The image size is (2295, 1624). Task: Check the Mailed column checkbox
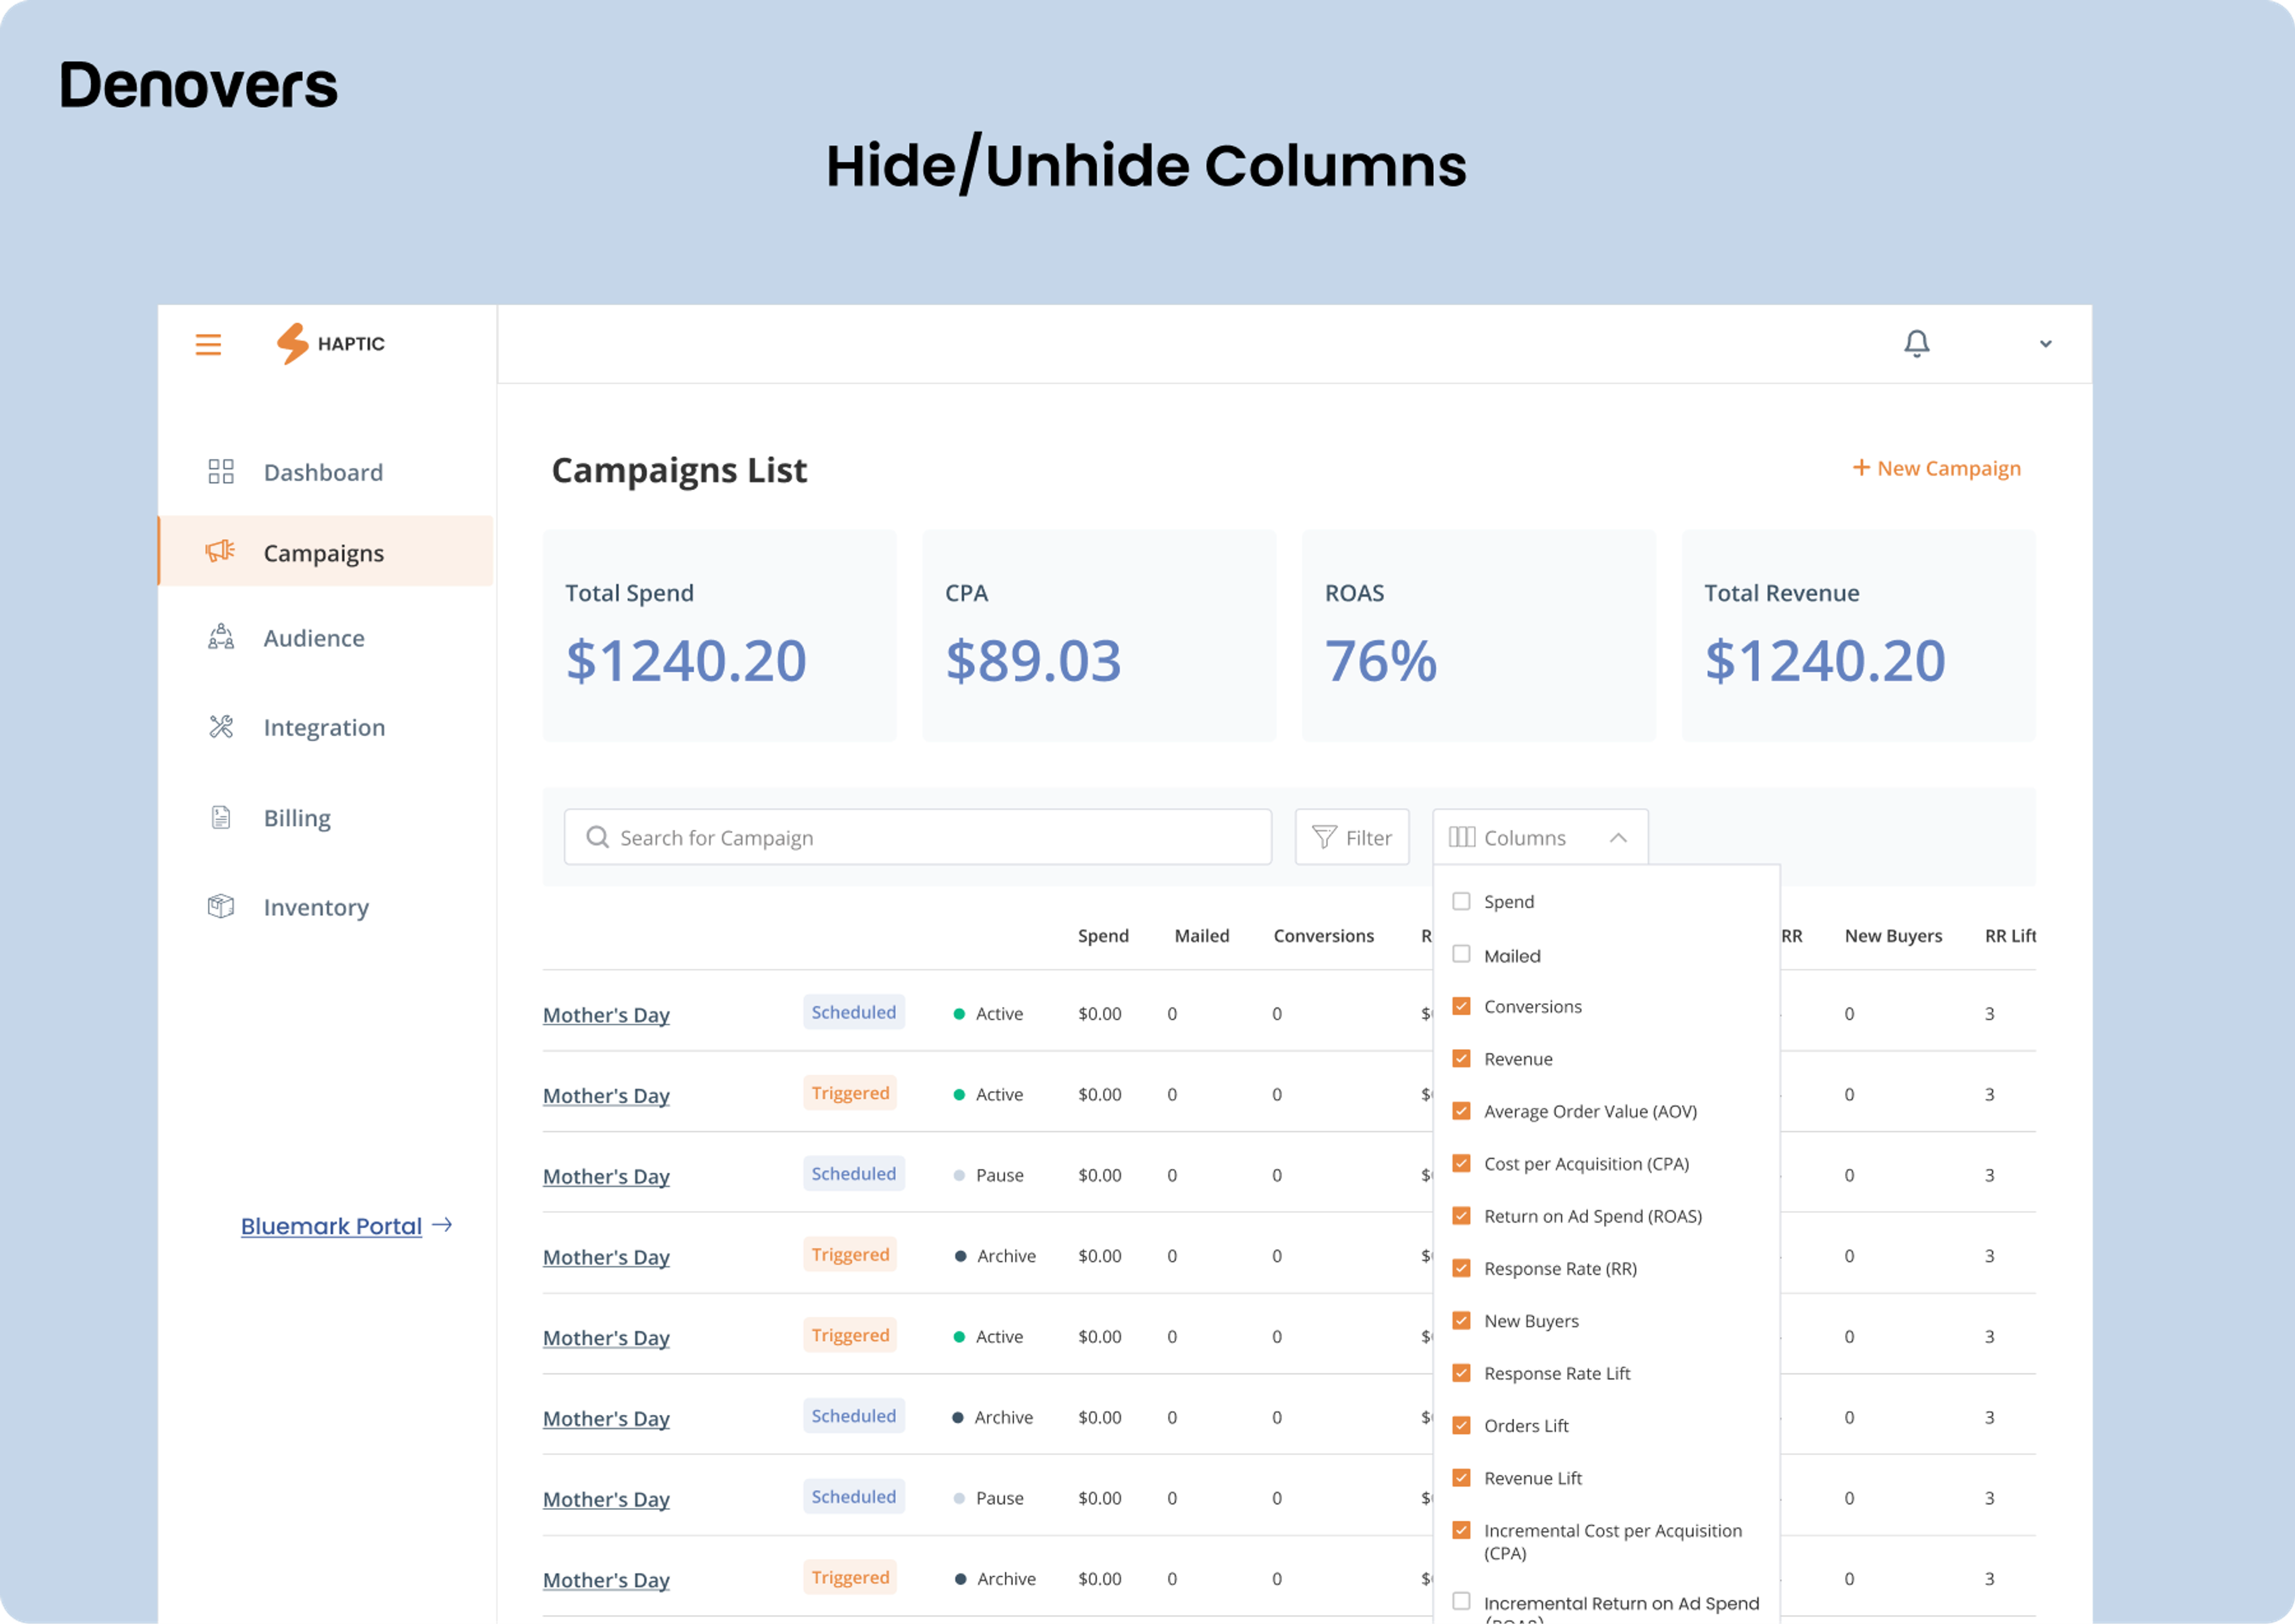(x=1461, y=954)
